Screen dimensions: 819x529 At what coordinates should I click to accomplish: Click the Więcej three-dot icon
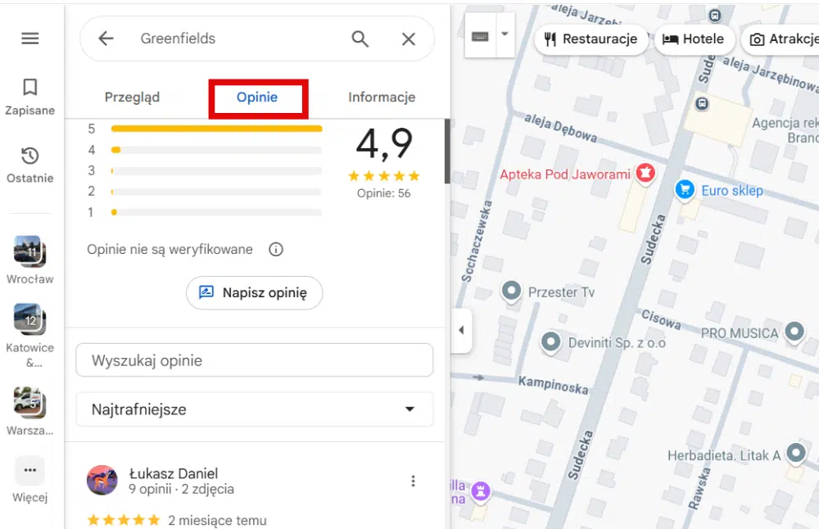click(30, 470)
